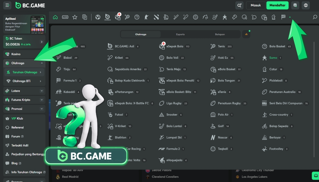Select the ice hockey icon in the sports bar
Viewport: 319px width, 182px height.
(215, 17)
